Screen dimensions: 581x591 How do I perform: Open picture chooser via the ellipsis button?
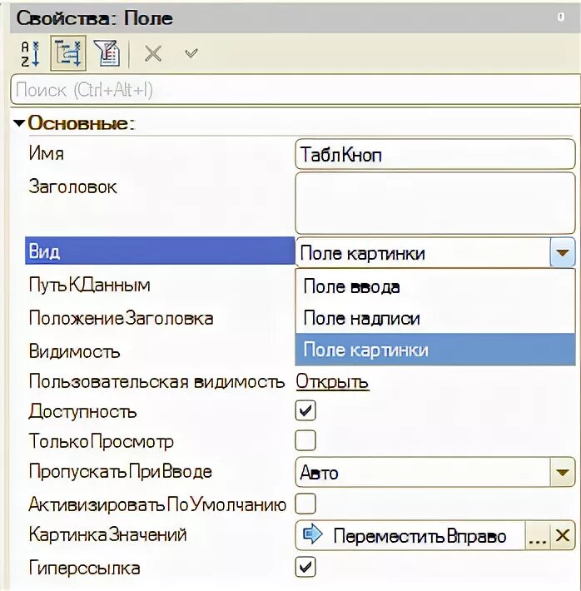point(539,536)
